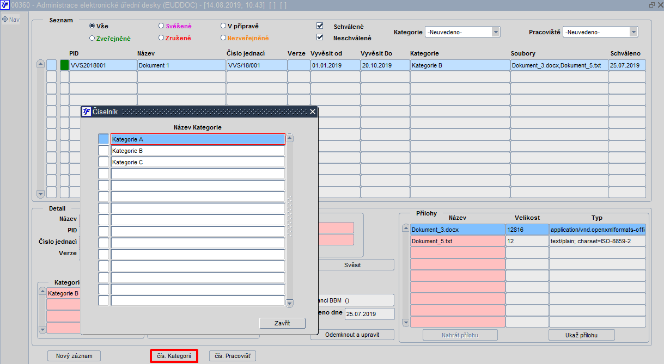Open čís. Kategorií codebook button
Viewport: 664px width, 364px height.
pos(174,356)
